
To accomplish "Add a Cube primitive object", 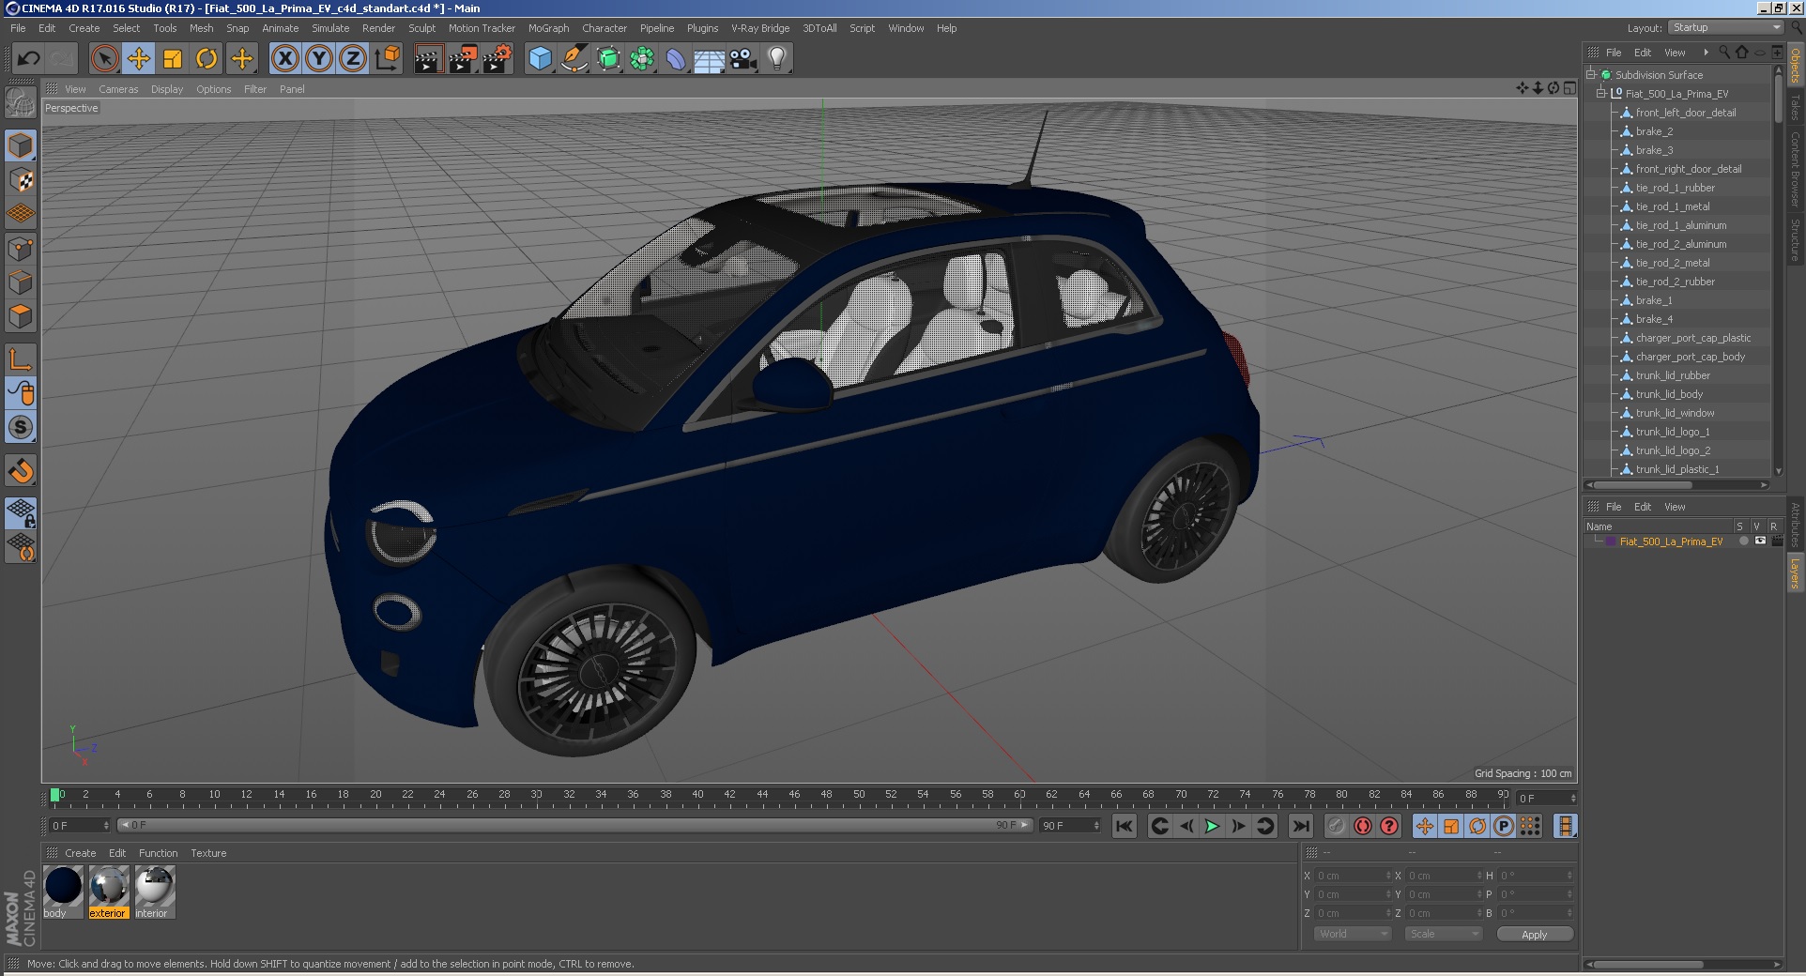I will pyautogui.click(x=540, y=59).
